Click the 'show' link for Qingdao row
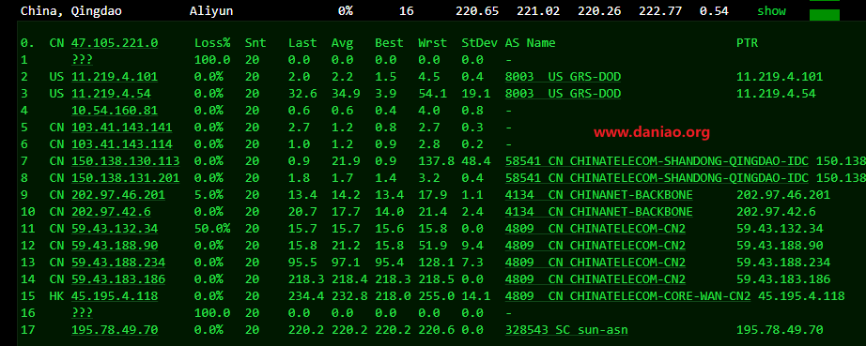The image size is (866, 346). tap(771, 11)
